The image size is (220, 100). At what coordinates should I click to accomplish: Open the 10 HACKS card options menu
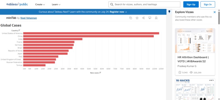point(212,80)
